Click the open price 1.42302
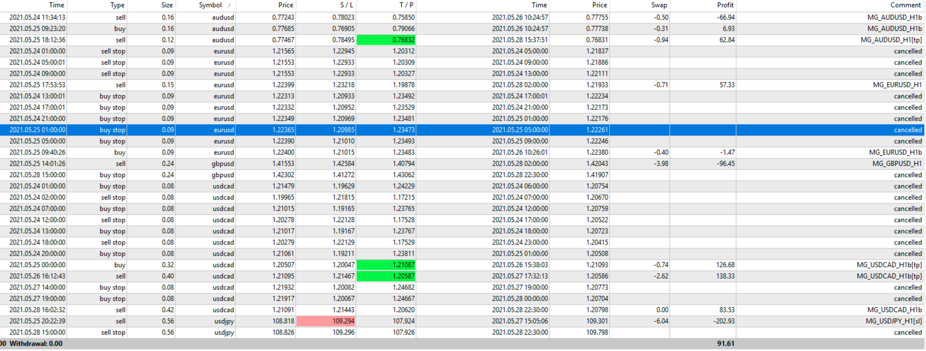 pyautogui.click(x=283, y=175)
